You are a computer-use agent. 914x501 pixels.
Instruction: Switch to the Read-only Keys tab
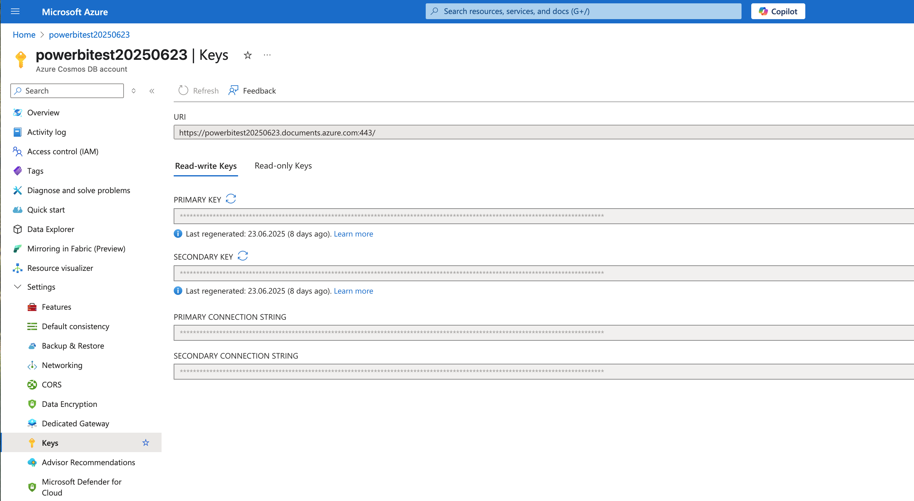pyautogui.click(x=283, y=166)
